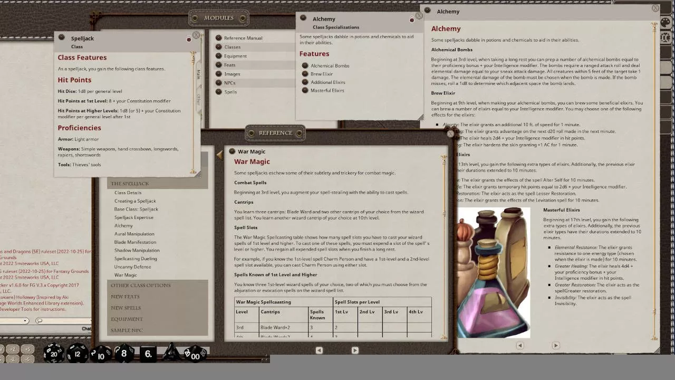The width and height of the screenshot is (675, 380).
Task: Open Shadow Manipulation page
Action: point(137,250)
